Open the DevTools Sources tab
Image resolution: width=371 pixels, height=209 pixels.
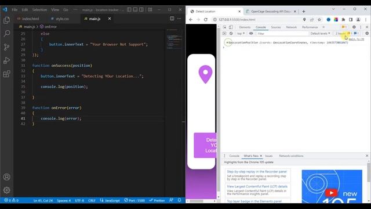pyautogui.click(x=276, y=27)
